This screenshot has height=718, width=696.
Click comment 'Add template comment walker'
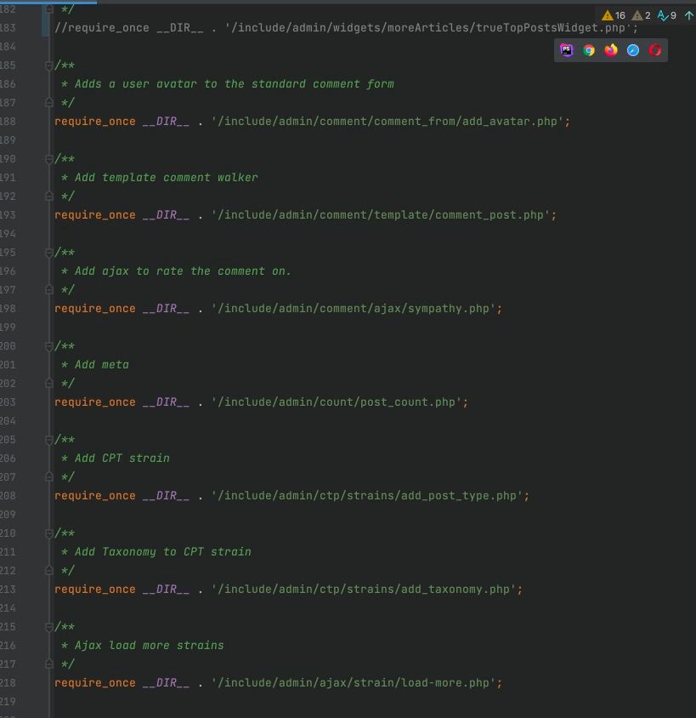(x=166, y=178)
